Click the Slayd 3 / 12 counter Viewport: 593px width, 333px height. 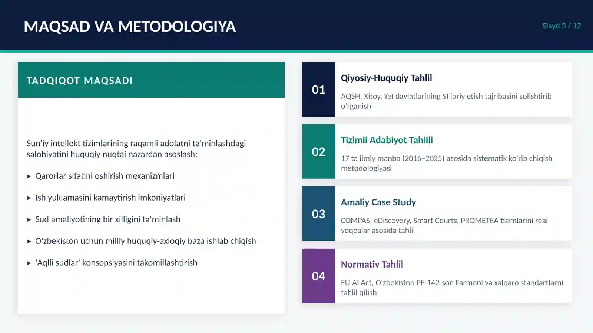click(x=561, y=26)
